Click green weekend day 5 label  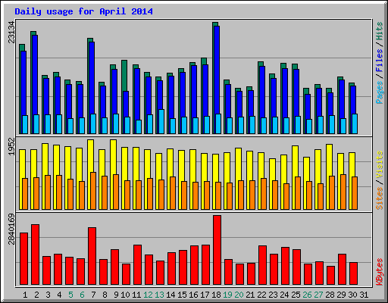coord(70,295)
